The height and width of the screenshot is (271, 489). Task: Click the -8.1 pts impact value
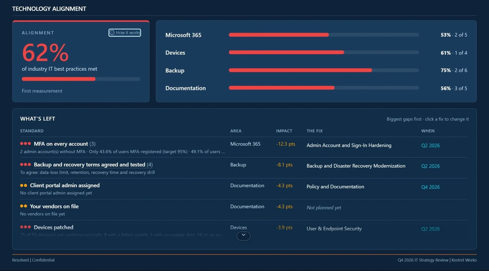tap(284, 164)
